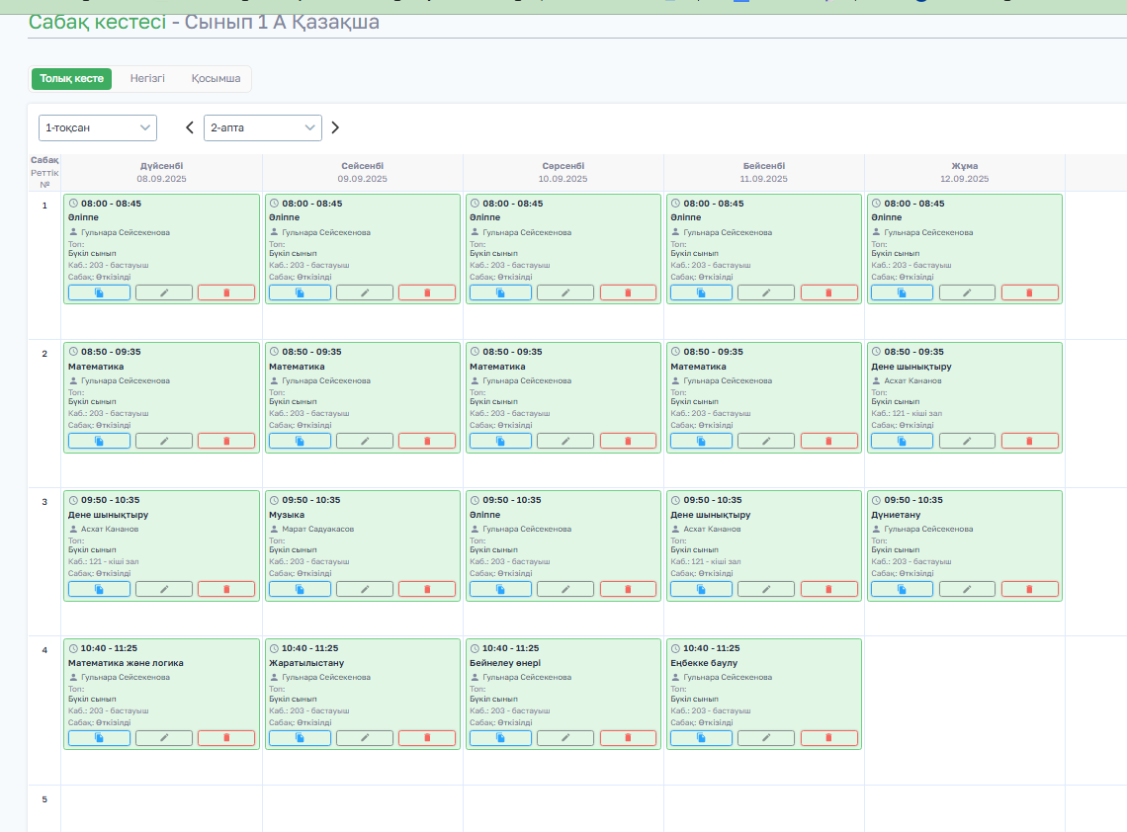
Task: Edit Wednesday's Бейнелеу өнері lesson
Action: [x=564, y=738]
